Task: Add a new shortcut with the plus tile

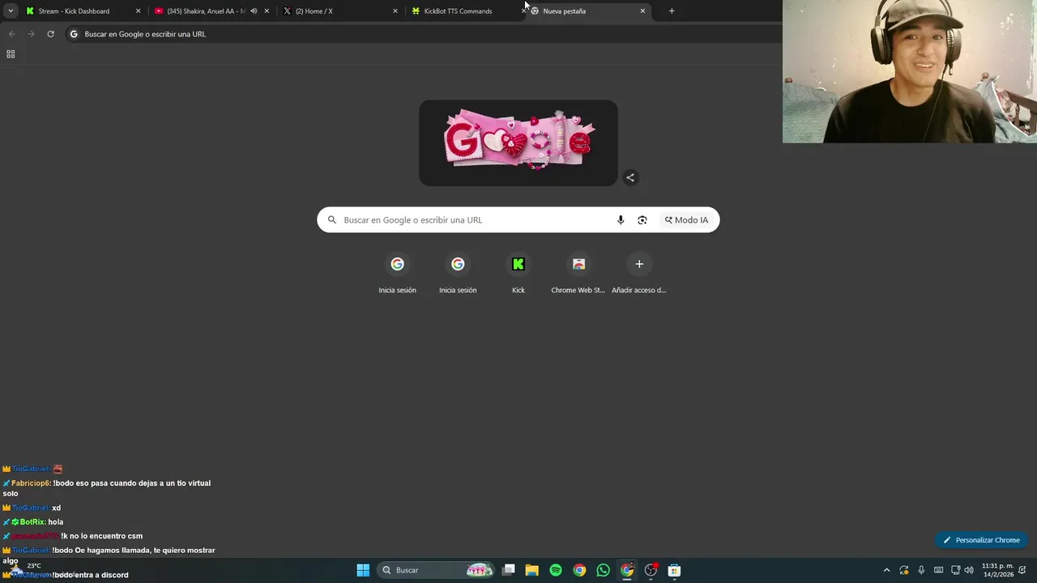Action: click(x=639, y=274)
